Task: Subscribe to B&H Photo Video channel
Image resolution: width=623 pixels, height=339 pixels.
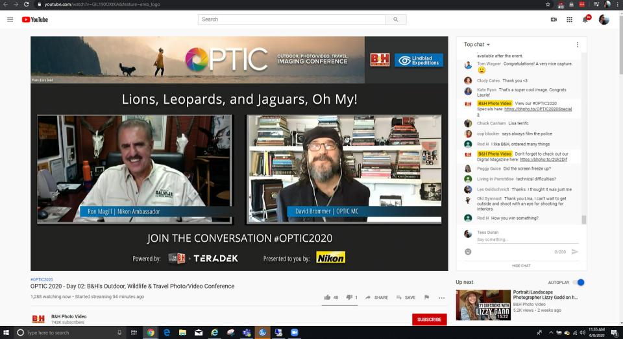Action: [429, 320]
